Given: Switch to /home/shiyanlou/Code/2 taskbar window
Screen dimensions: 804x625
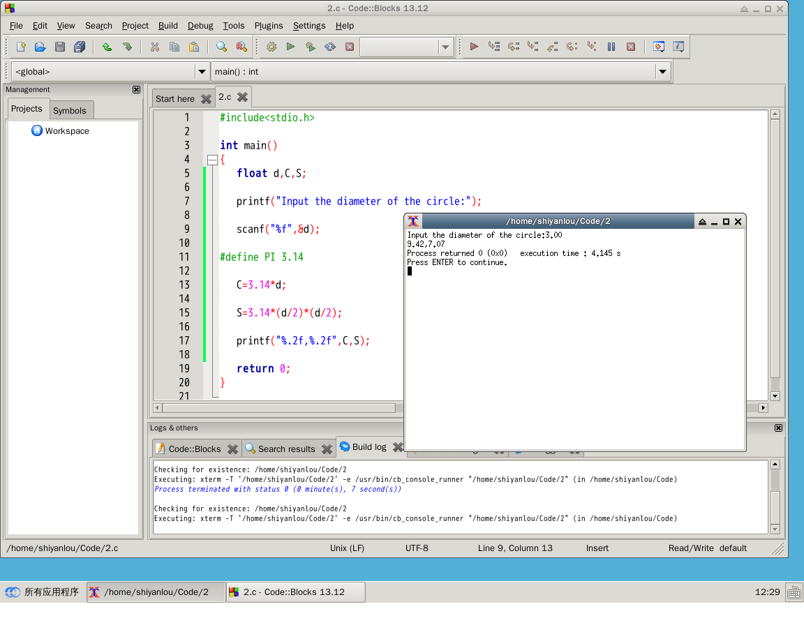Looking at the screenshot, I should (156, 592).
